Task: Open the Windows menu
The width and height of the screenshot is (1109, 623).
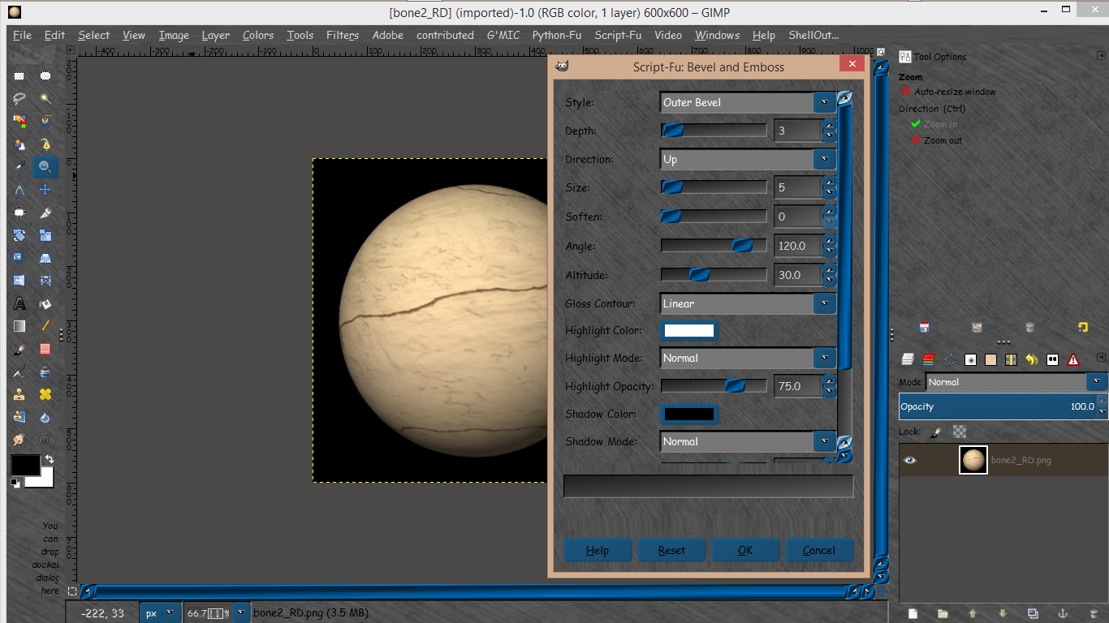Action: [717, 35]
